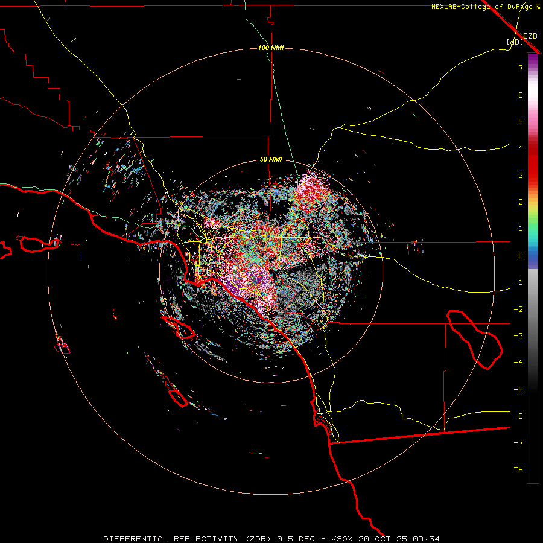Click the '7' value on color scale
Image resolution: width=543 pixels, height=543 pixels.
(521, 68)
